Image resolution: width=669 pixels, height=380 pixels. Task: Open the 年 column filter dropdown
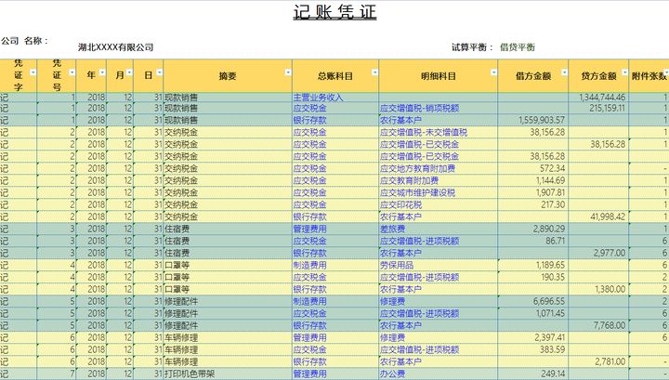pos(102,72)
